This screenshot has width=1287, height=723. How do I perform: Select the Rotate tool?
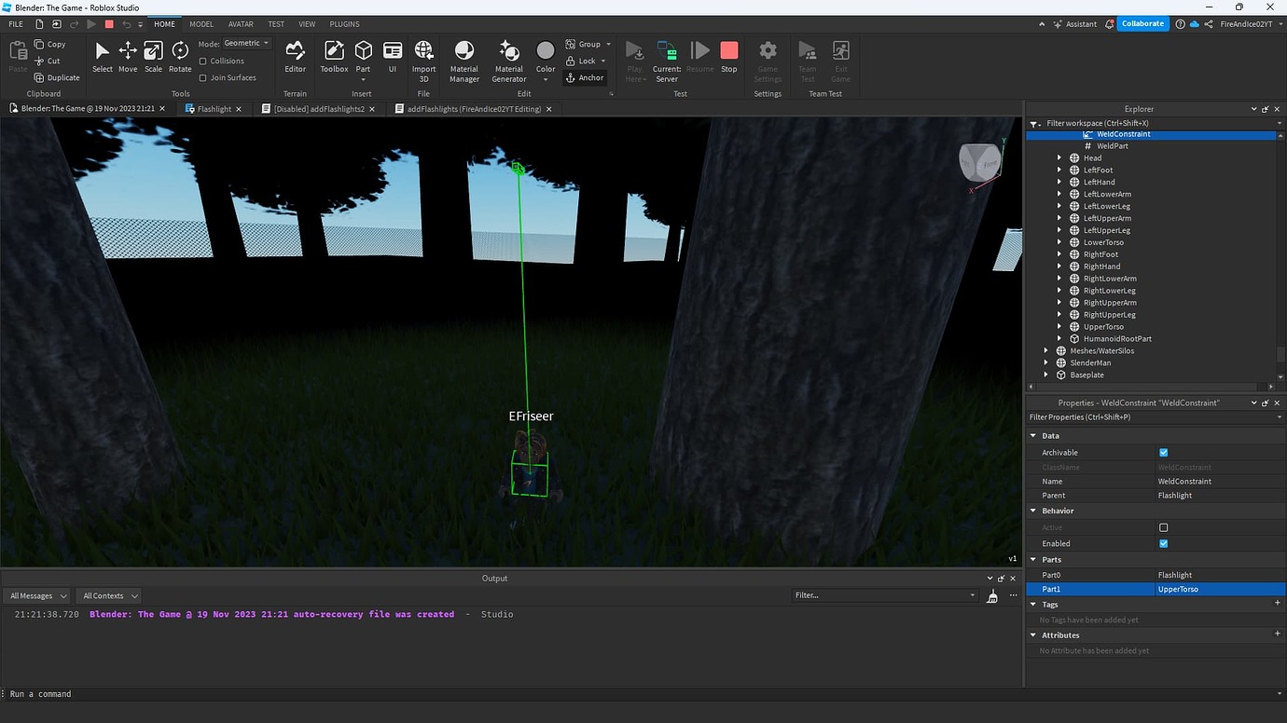(x=179, y=56)
